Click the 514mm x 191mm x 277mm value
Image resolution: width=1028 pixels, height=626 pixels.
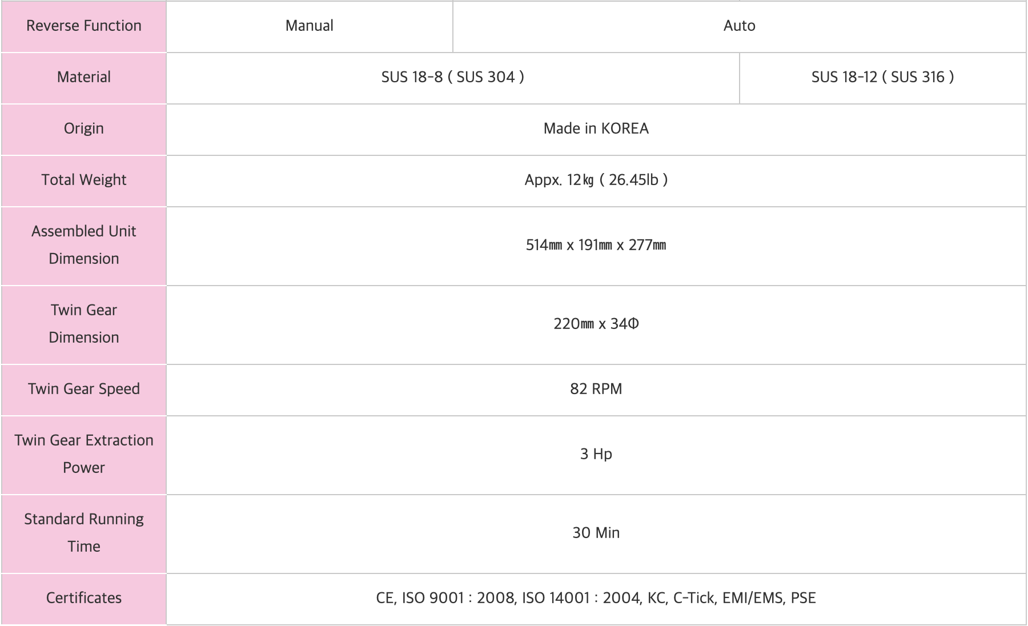tap(596, 245)
